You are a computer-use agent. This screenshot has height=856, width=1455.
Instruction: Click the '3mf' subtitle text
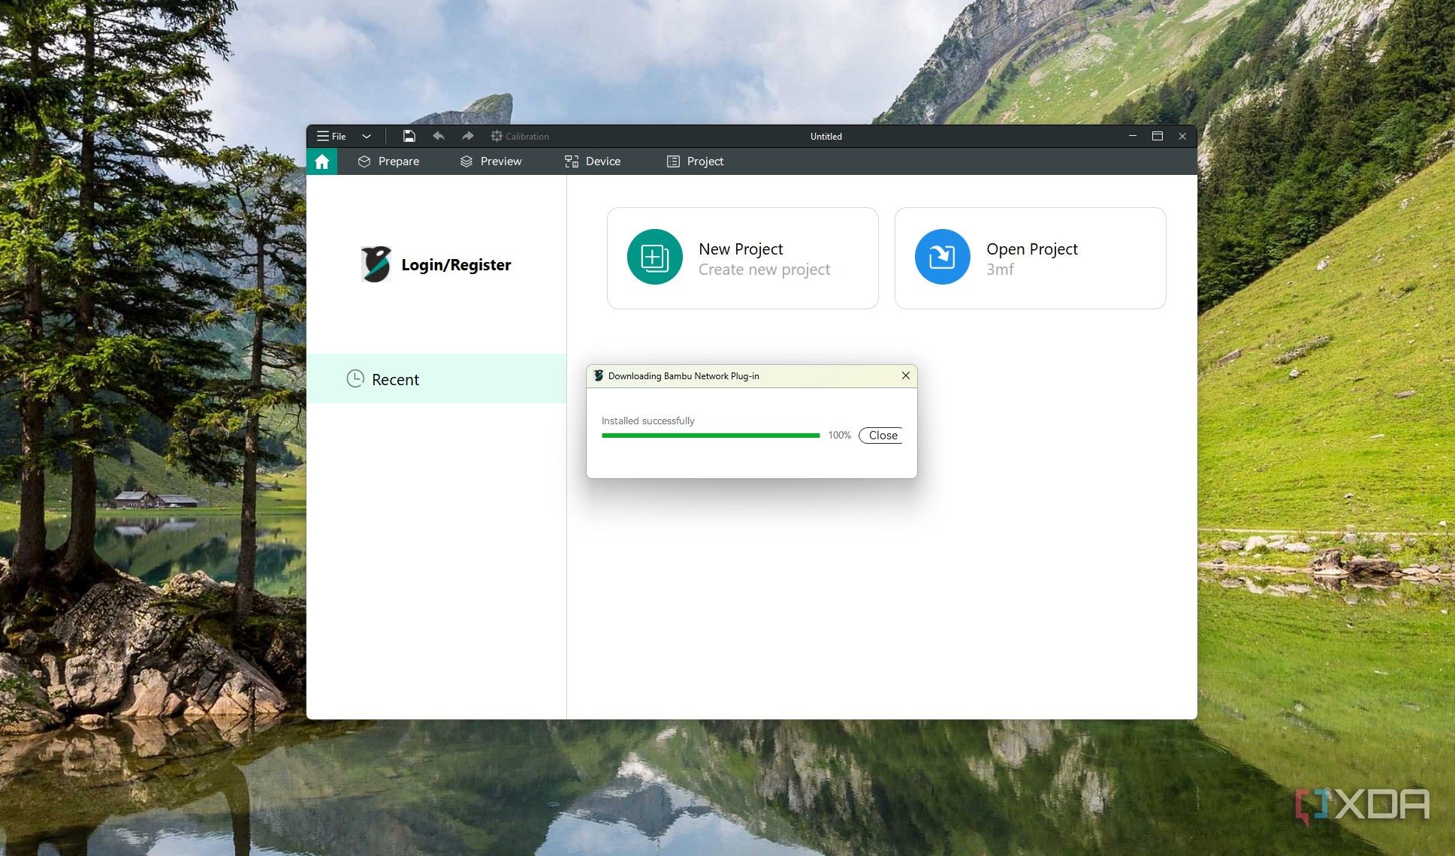click(1000, 270)
